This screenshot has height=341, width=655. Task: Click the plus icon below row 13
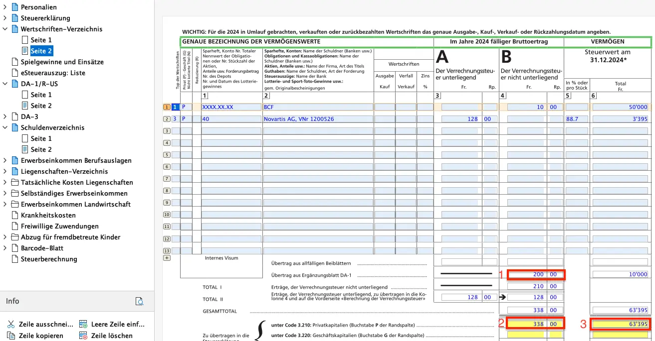click(x=167, y=258)
